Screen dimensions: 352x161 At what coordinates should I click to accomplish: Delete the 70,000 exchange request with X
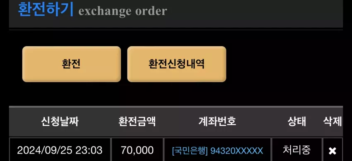point(332,151)
